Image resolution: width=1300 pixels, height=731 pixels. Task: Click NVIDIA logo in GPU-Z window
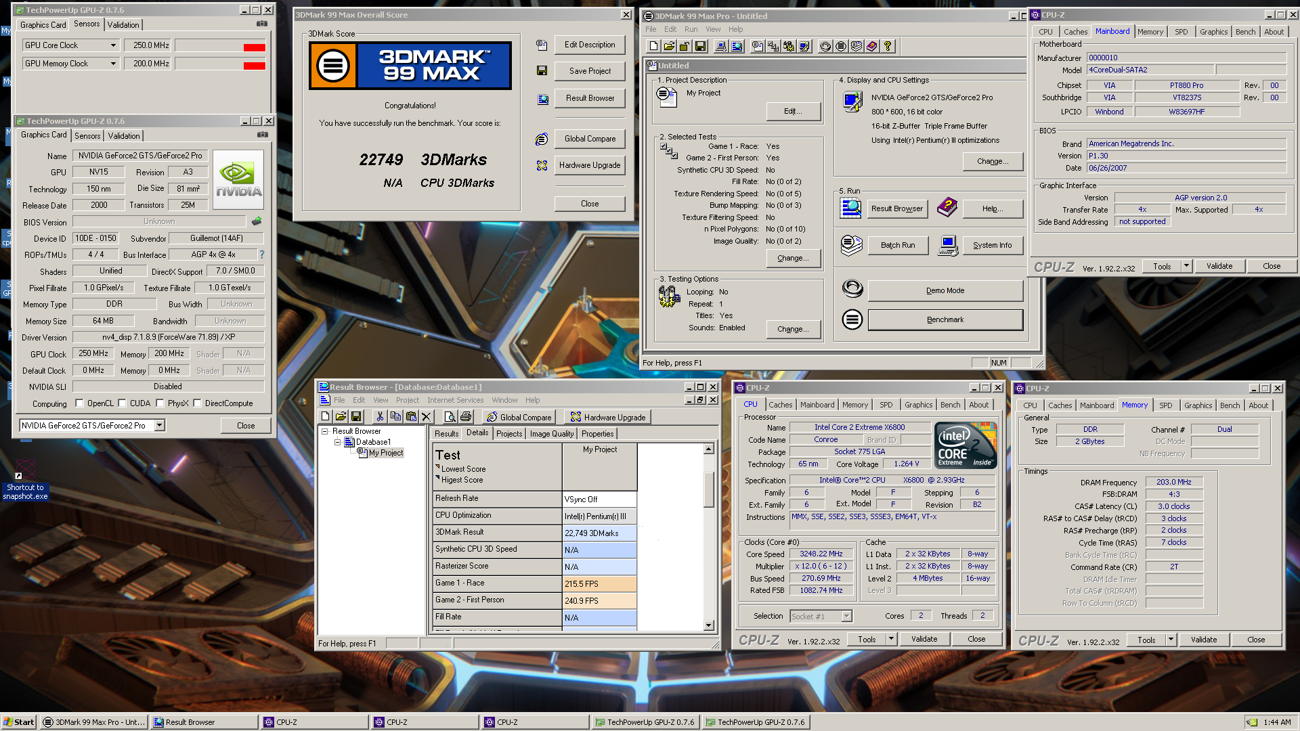[238, 179]
